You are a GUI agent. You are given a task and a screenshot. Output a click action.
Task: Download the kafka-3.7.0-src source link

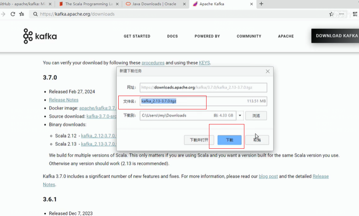(101, 116)
